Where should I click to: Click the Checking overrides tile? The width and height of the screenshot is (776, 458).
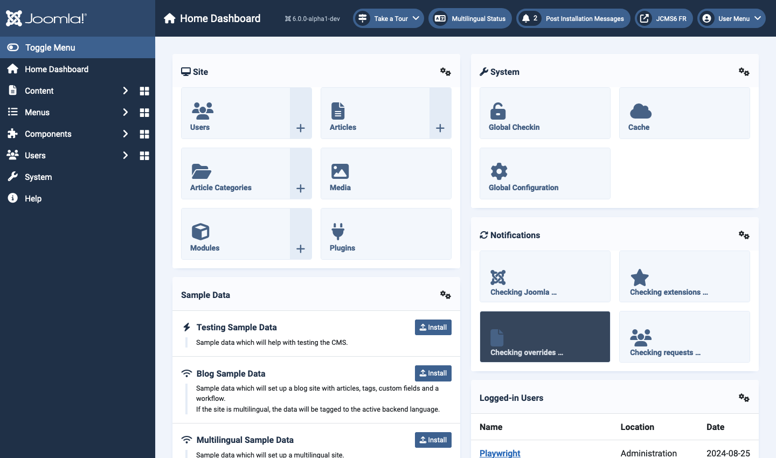coord(545,337)
